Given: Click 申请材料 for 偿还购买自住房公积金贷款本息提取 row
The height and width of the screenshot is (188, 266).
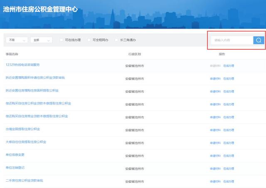Looking at the screenshot, I should [215, 104].
